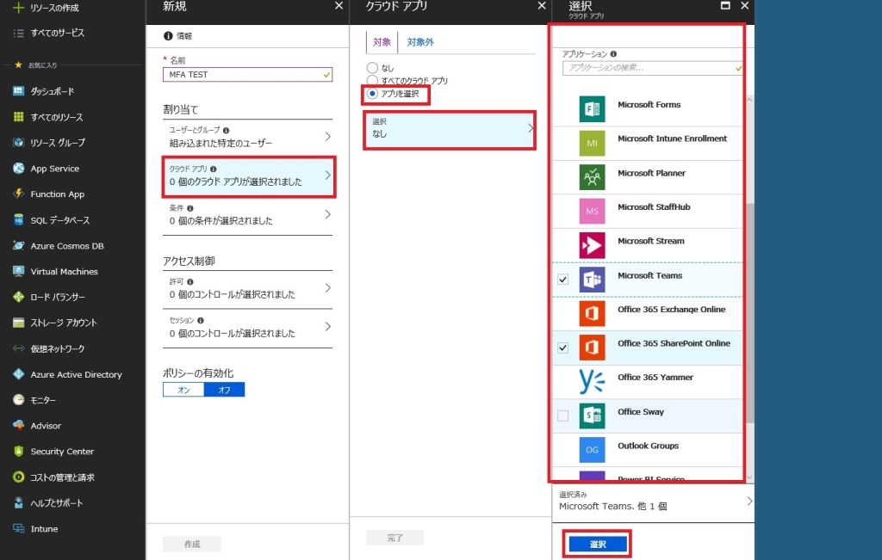This screenshot has width=882, height=560.
Task: Open the Azure Active Directory icon
Action: point(19,374)
